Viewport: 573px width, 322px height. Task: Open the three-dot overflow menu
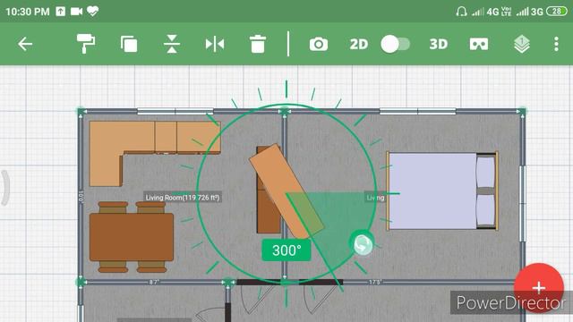pyautogui.click(x=556, y=44)
